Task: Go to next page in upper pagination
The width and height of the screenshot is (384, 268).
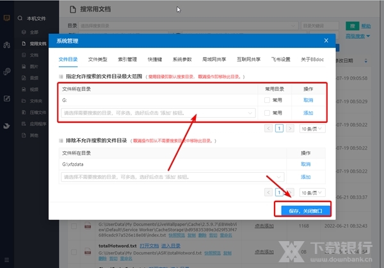Action: click(x=290, y=129)
